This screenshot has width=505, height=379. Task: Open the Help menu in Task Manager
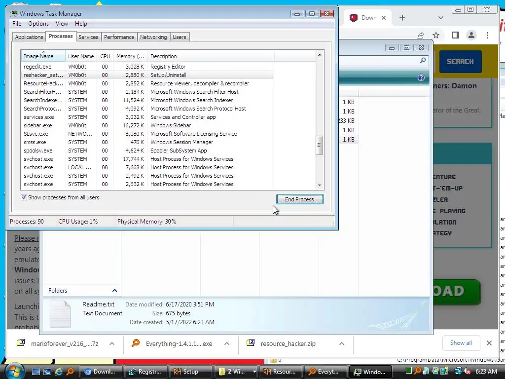pos(81,24)
